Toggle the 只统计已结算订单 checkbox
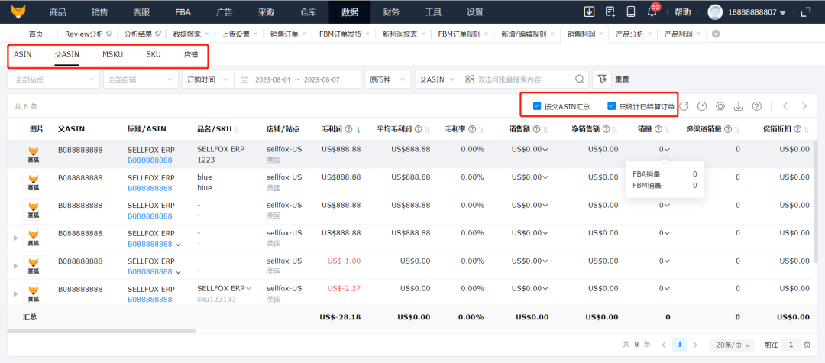 (x=611, y=106)
